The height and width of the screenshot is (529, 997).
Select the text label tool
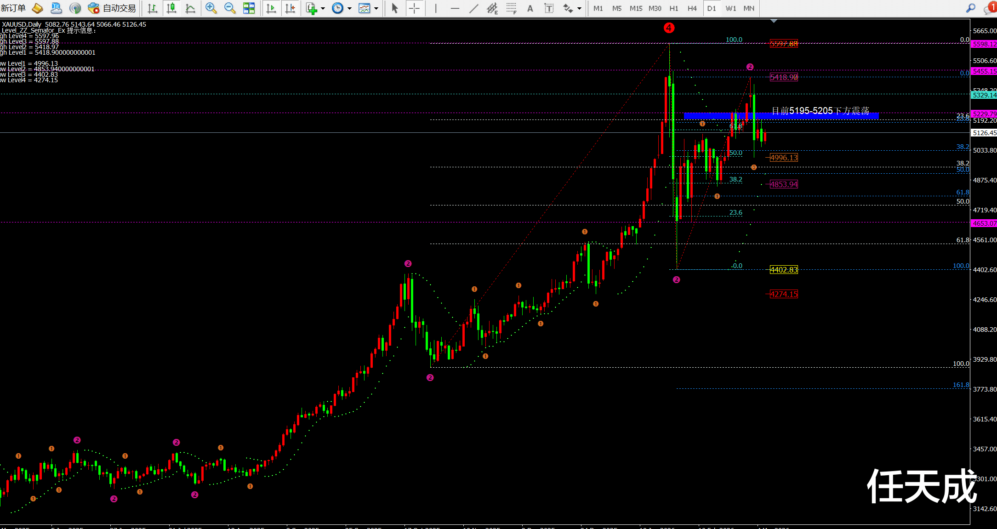[x=549, y=8]
